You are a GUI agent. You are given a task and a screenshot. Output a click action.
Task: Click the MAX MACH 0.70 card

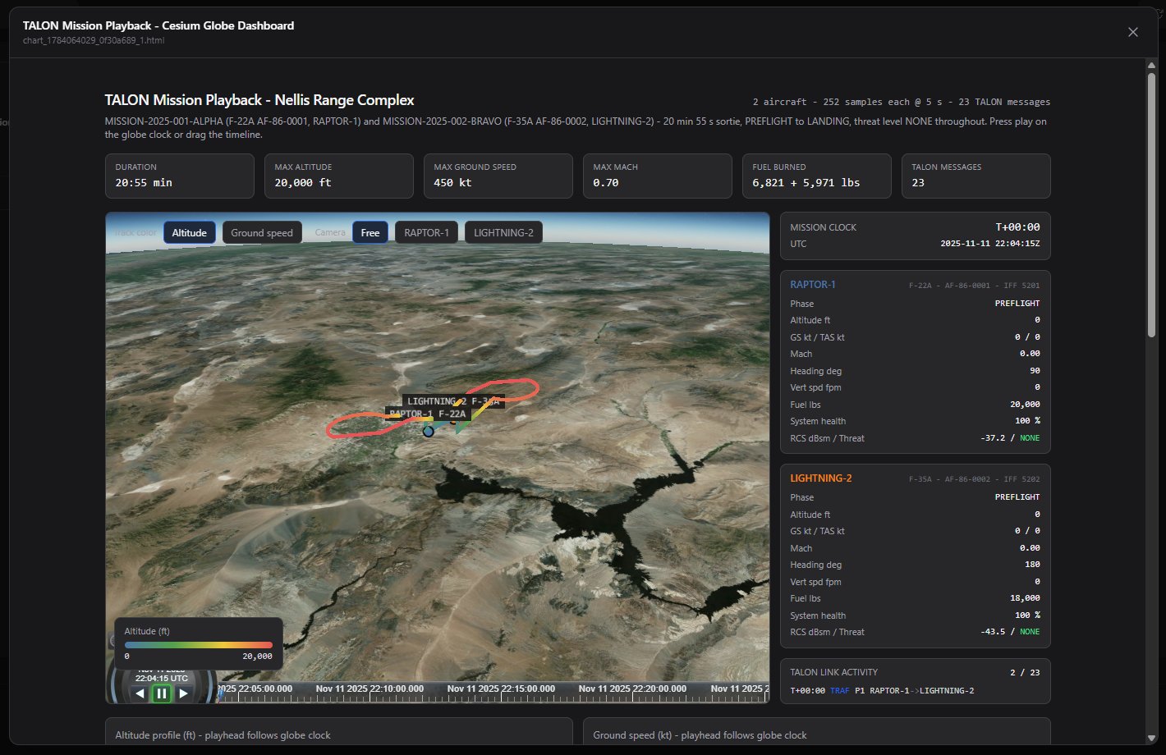(x=658, y=176)
